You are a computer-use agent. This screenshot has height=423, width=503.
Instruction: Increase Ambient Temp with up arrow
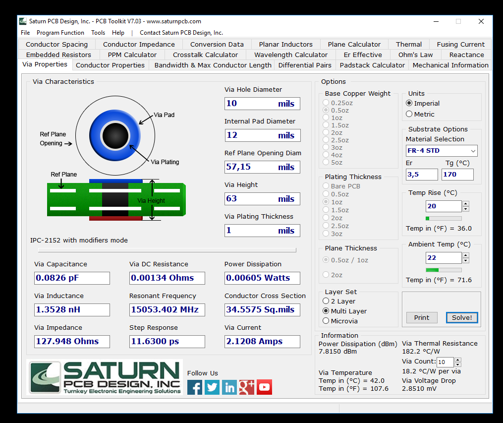[x=466, y=255]
